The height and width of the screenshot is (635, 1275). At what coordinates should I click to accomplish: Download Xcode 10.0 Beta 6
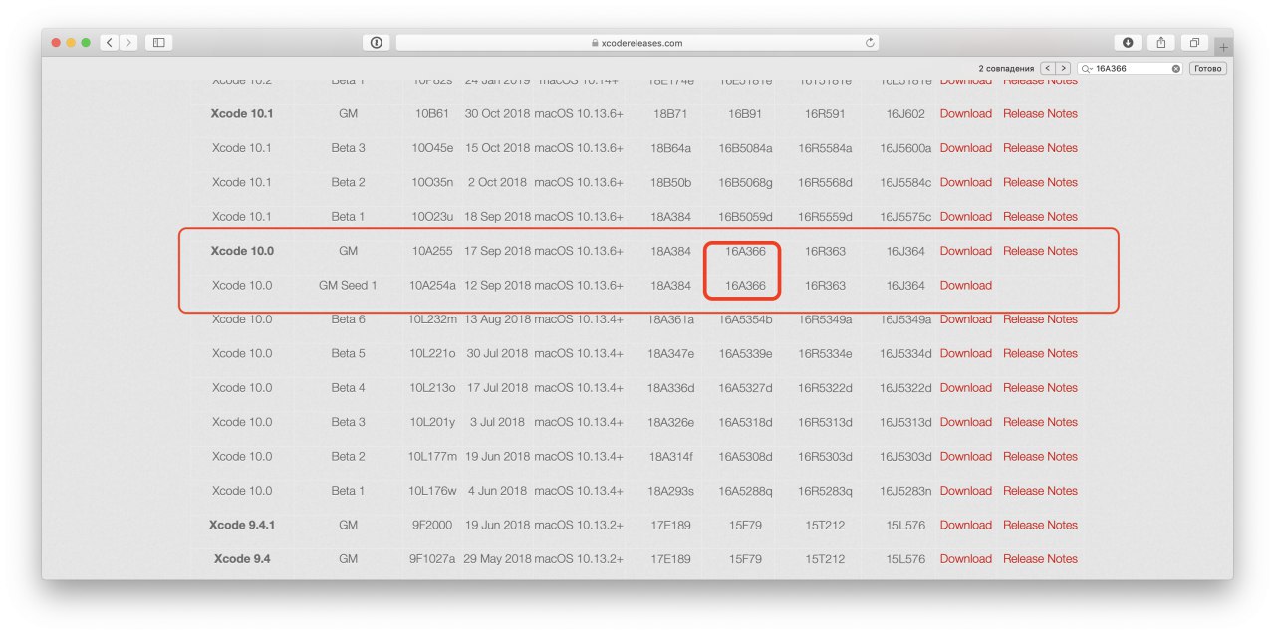pos(965,319)
